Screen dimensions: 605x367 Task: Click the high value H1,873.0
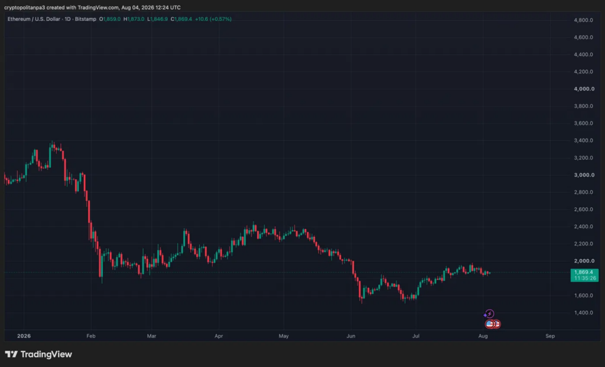[x=134, y=19]
